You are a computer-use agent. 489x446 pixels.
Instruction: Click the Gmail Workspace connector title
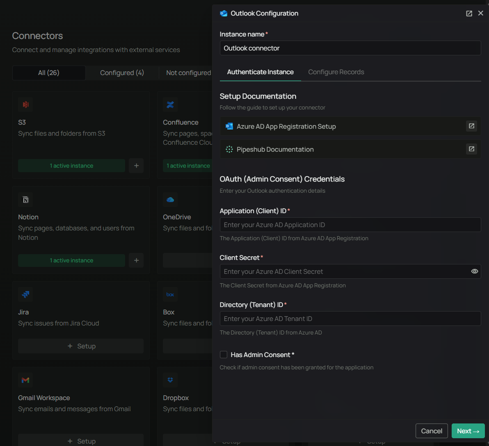[x=44, y=398]
